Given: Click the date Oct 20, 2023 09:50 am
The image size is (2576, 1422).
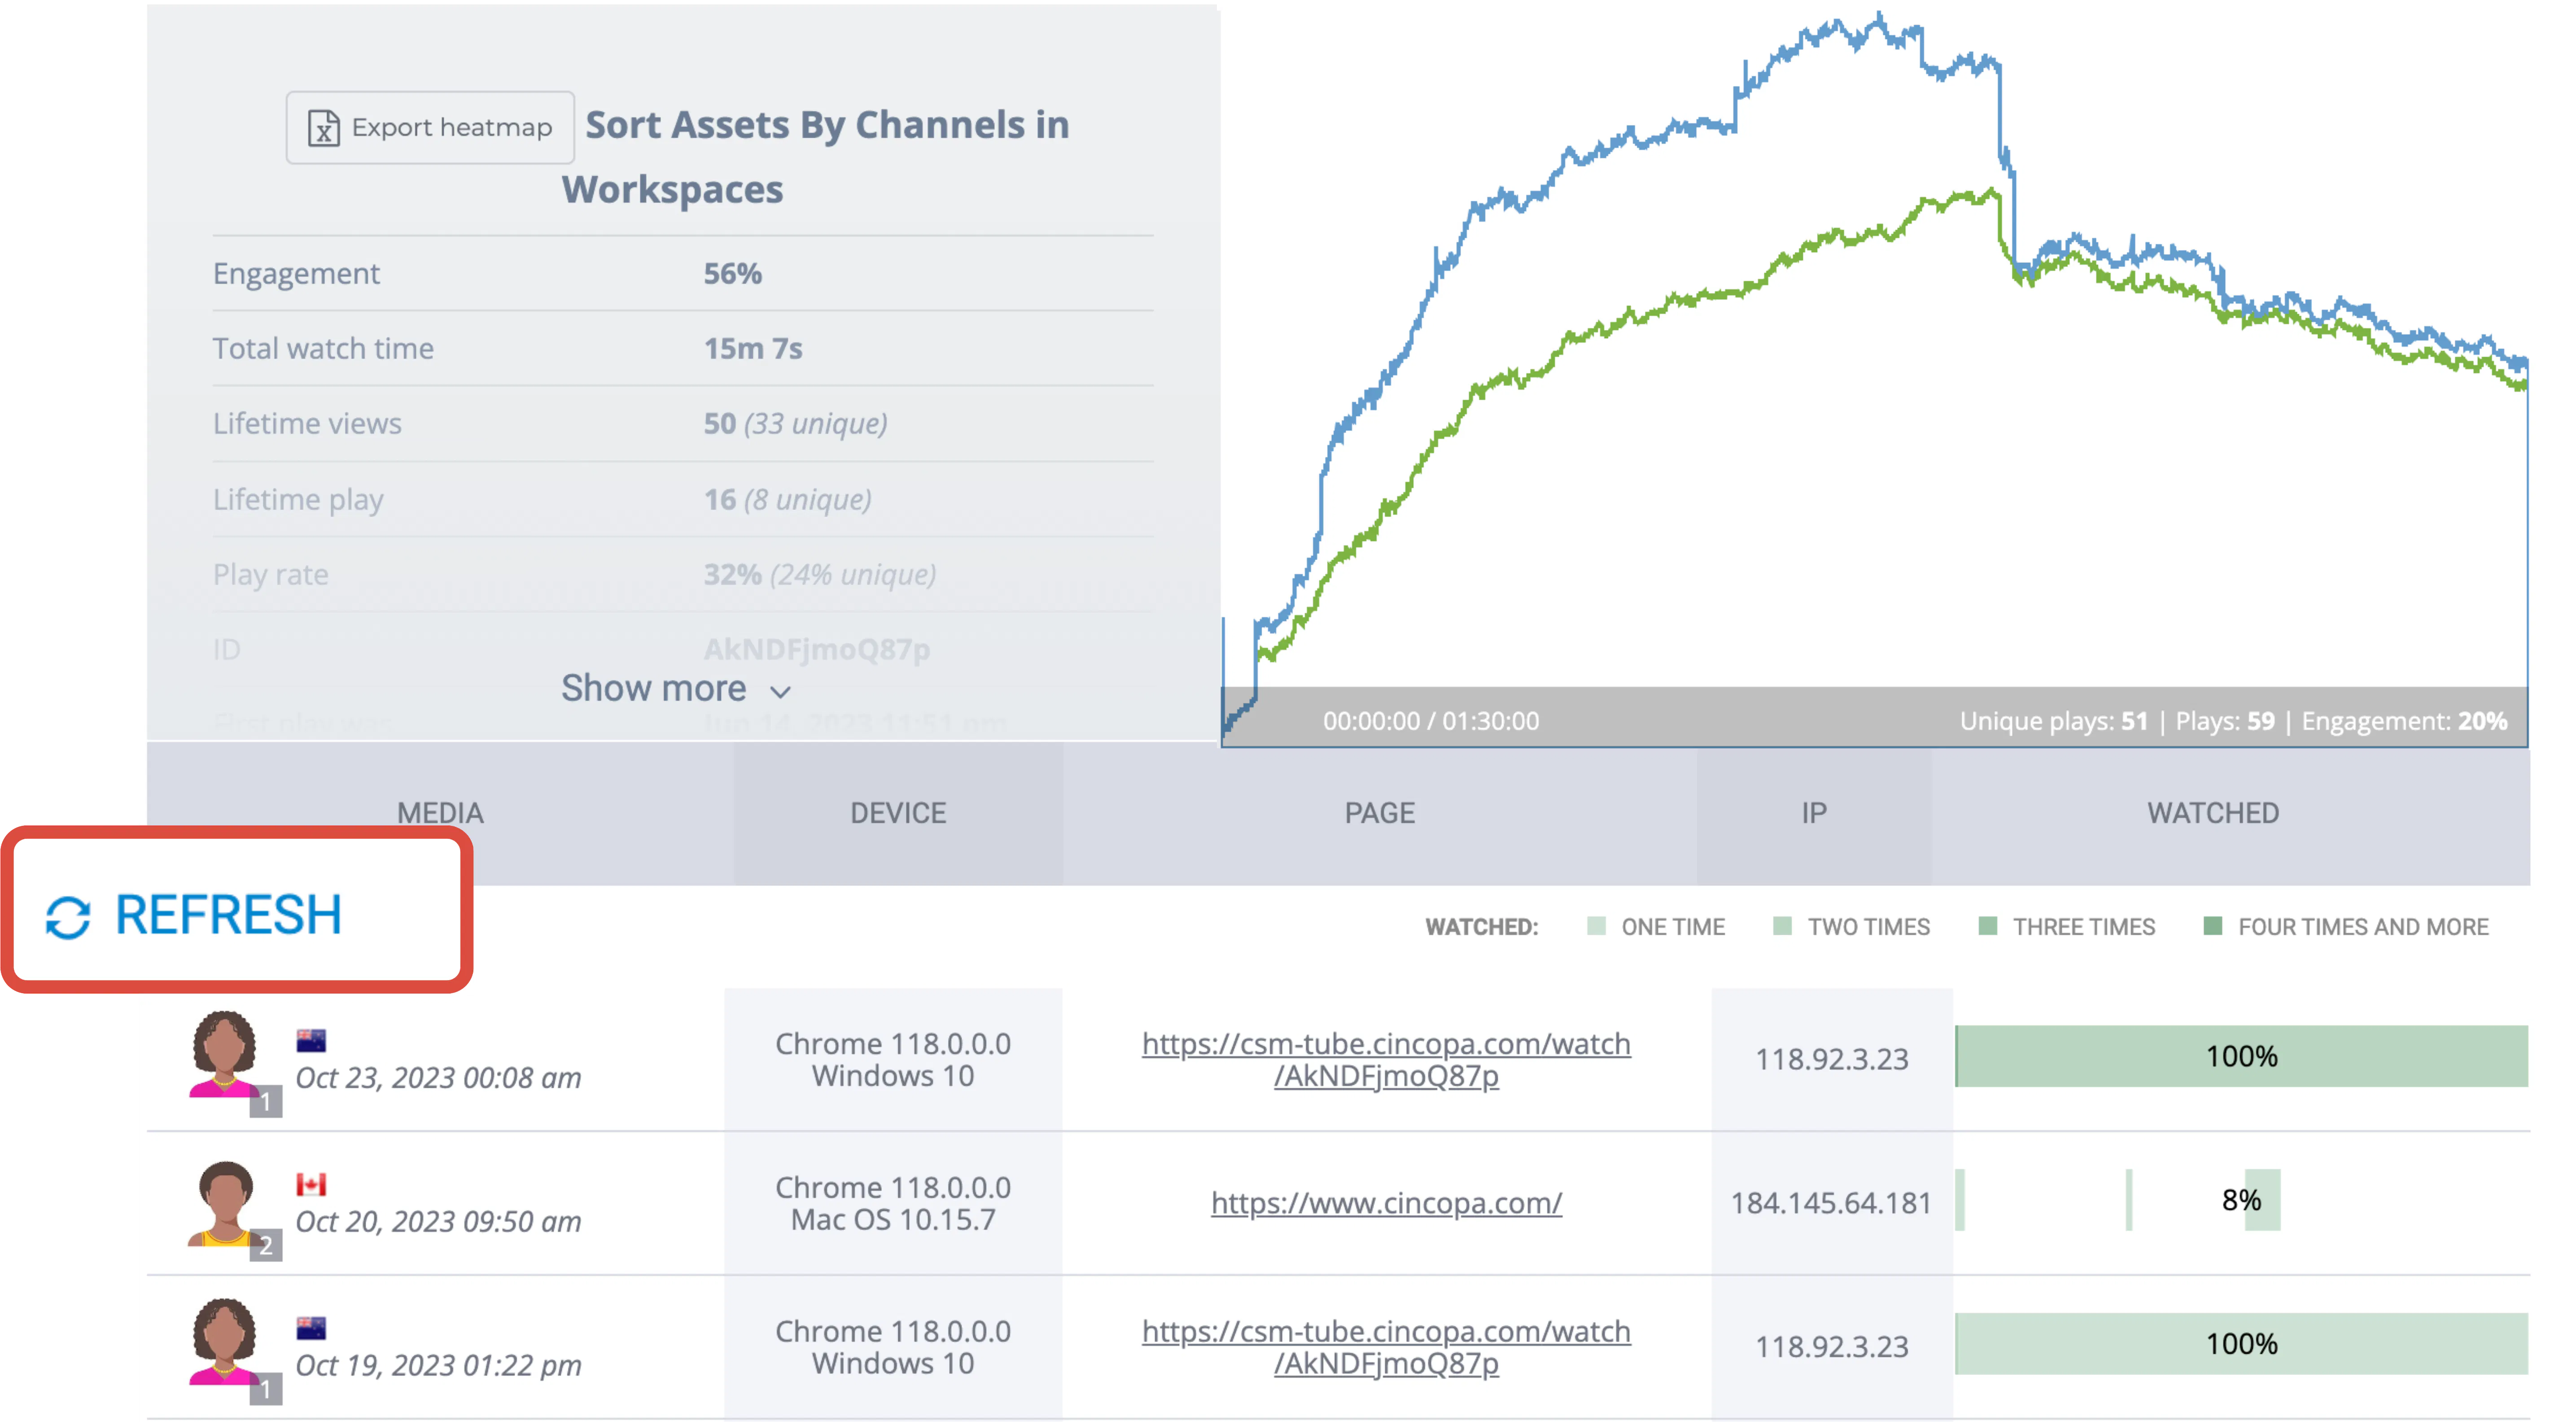Looking at the screenshot, I should [438, 1221].
